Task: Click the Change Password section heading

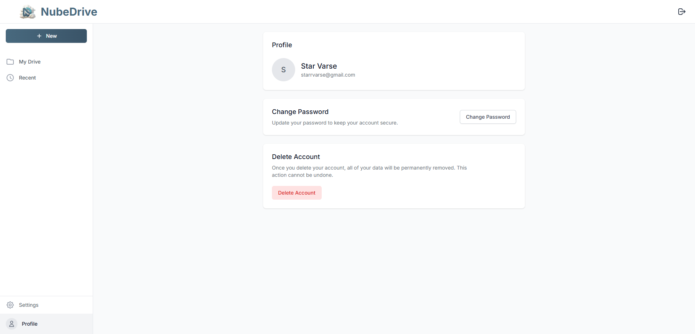Action: tap(300, 112)
